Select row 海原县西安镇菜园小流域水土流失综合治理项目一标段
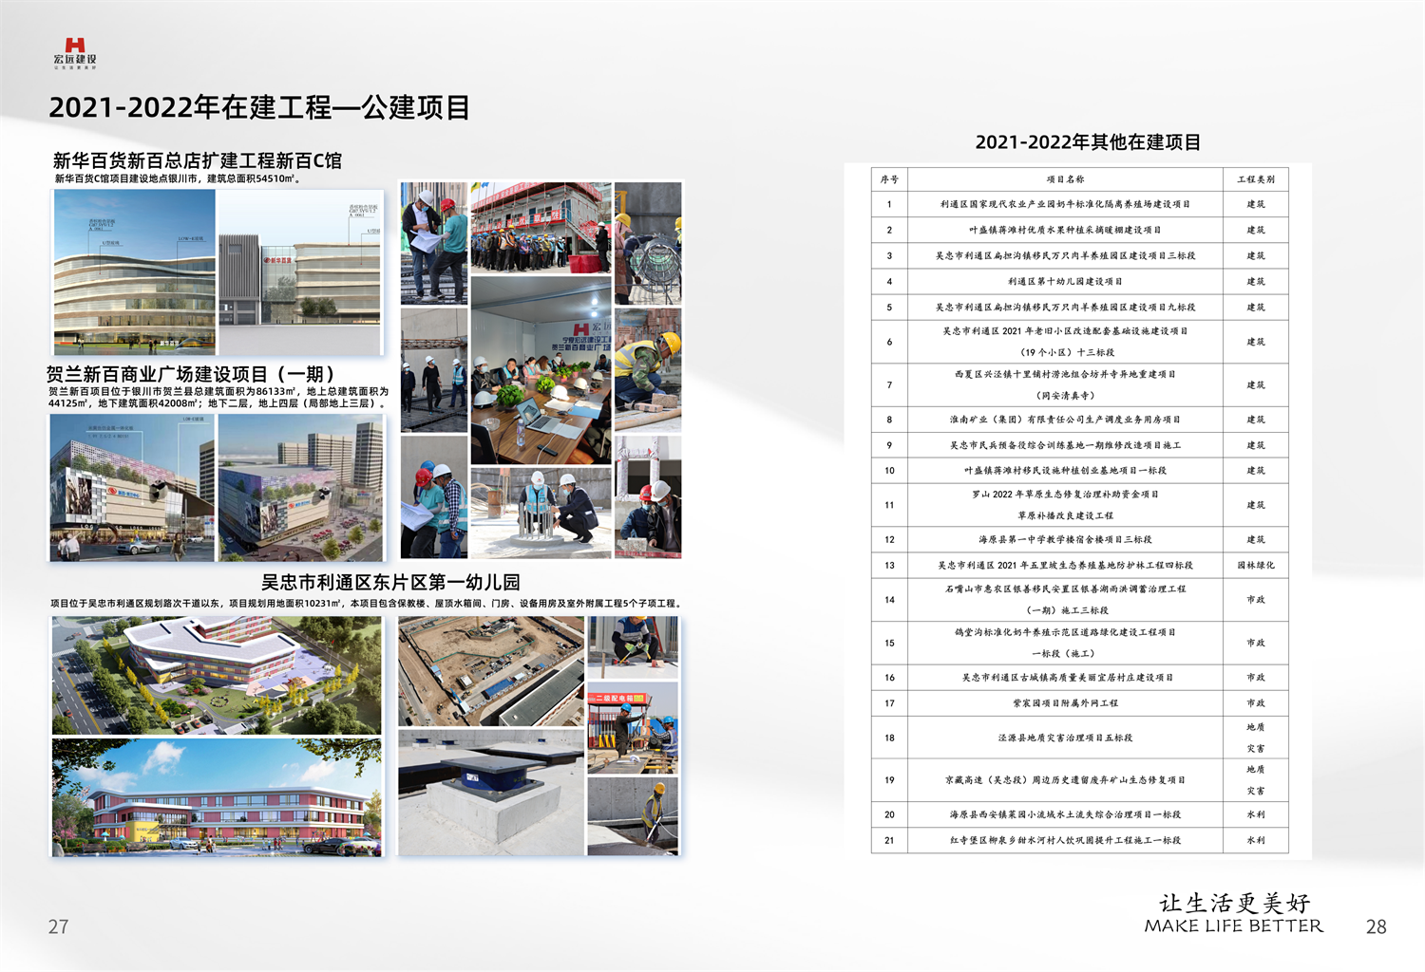The image size is (1425, 972). coord(1079,814)
